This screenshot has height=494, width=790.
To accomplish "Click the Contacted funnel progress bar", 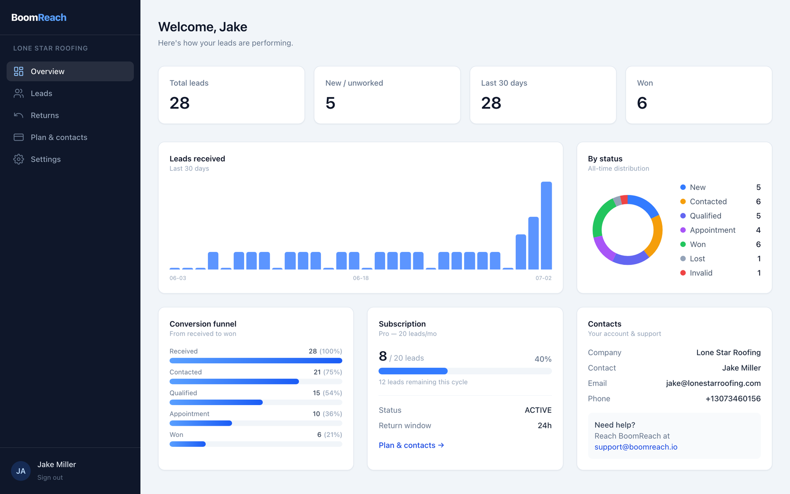I will 256,381.
